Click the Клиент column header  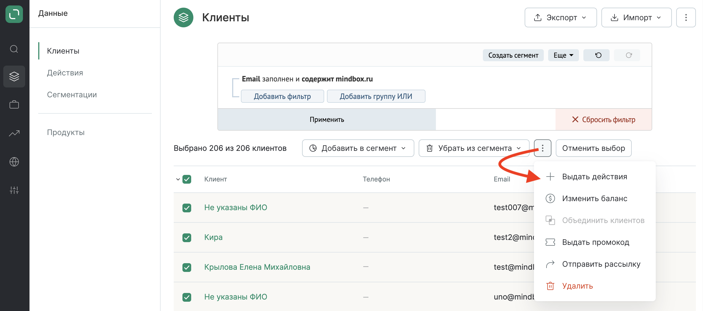(215, 179)
